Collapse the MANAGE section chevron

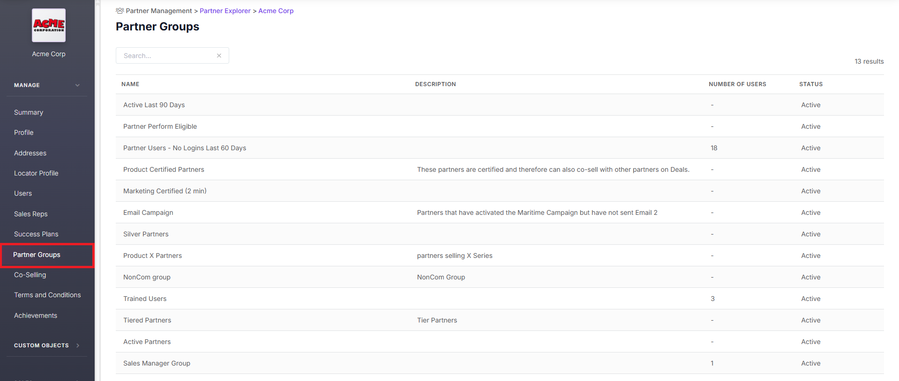[x=77, y=85]
